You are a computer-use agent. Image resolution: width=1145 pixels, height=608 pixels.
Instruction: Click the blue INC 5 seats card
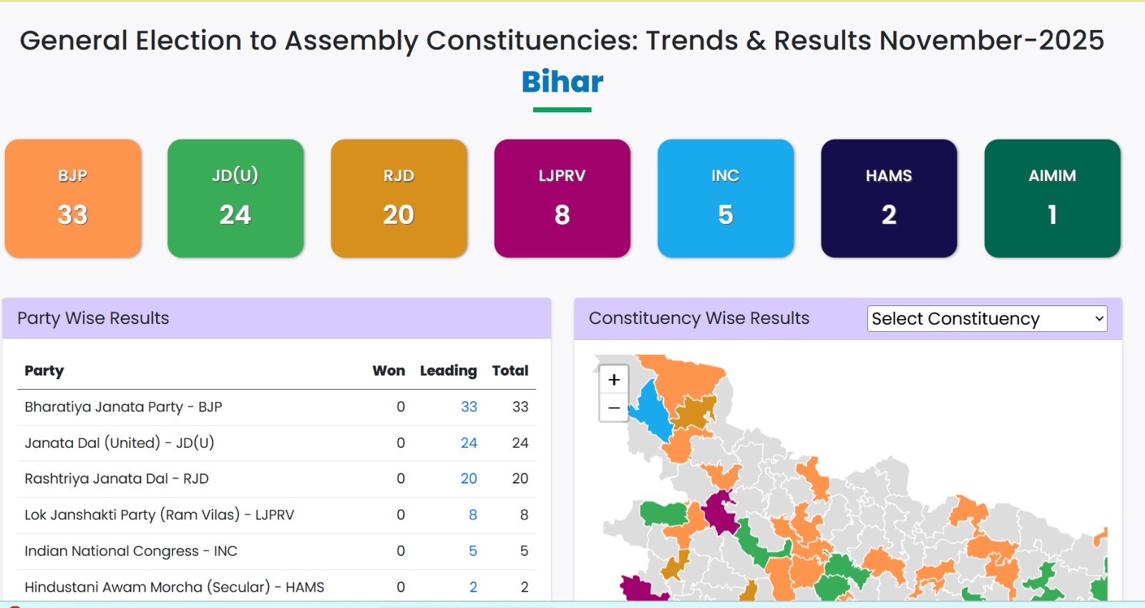(726, 198)
